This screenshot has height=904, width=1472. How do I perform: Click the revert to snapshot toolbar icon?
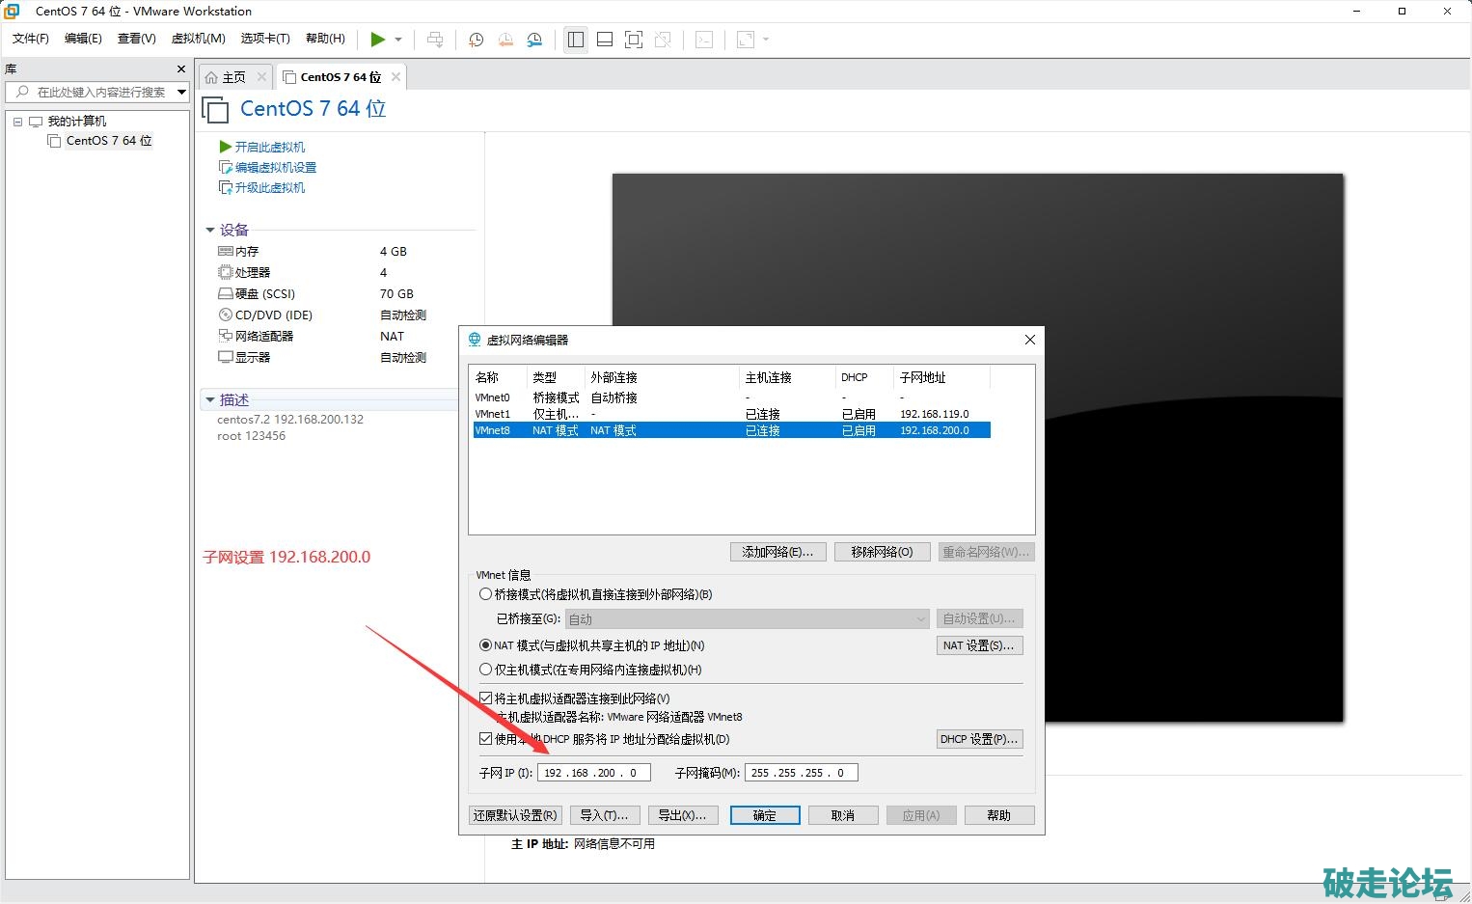[505, 40]
